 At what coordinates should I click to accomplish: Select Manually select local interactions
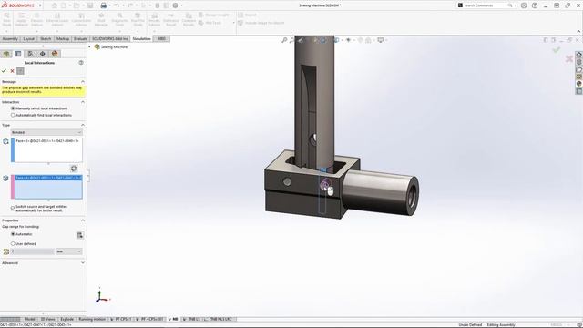(39, 108)
